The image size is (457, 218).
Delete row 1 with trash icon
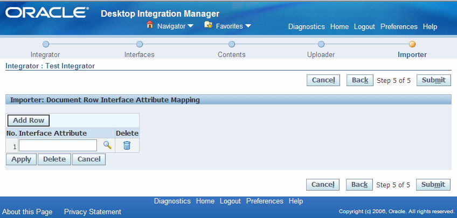(127, 145)
